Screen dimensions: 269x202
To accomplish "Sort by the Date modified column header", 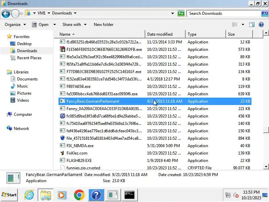I will point(165,34).
